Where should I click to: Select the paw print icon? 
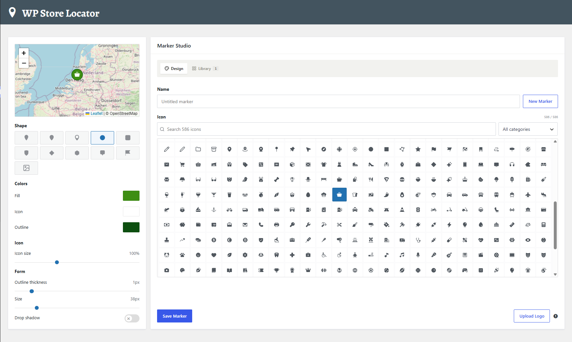coord(182,255)
